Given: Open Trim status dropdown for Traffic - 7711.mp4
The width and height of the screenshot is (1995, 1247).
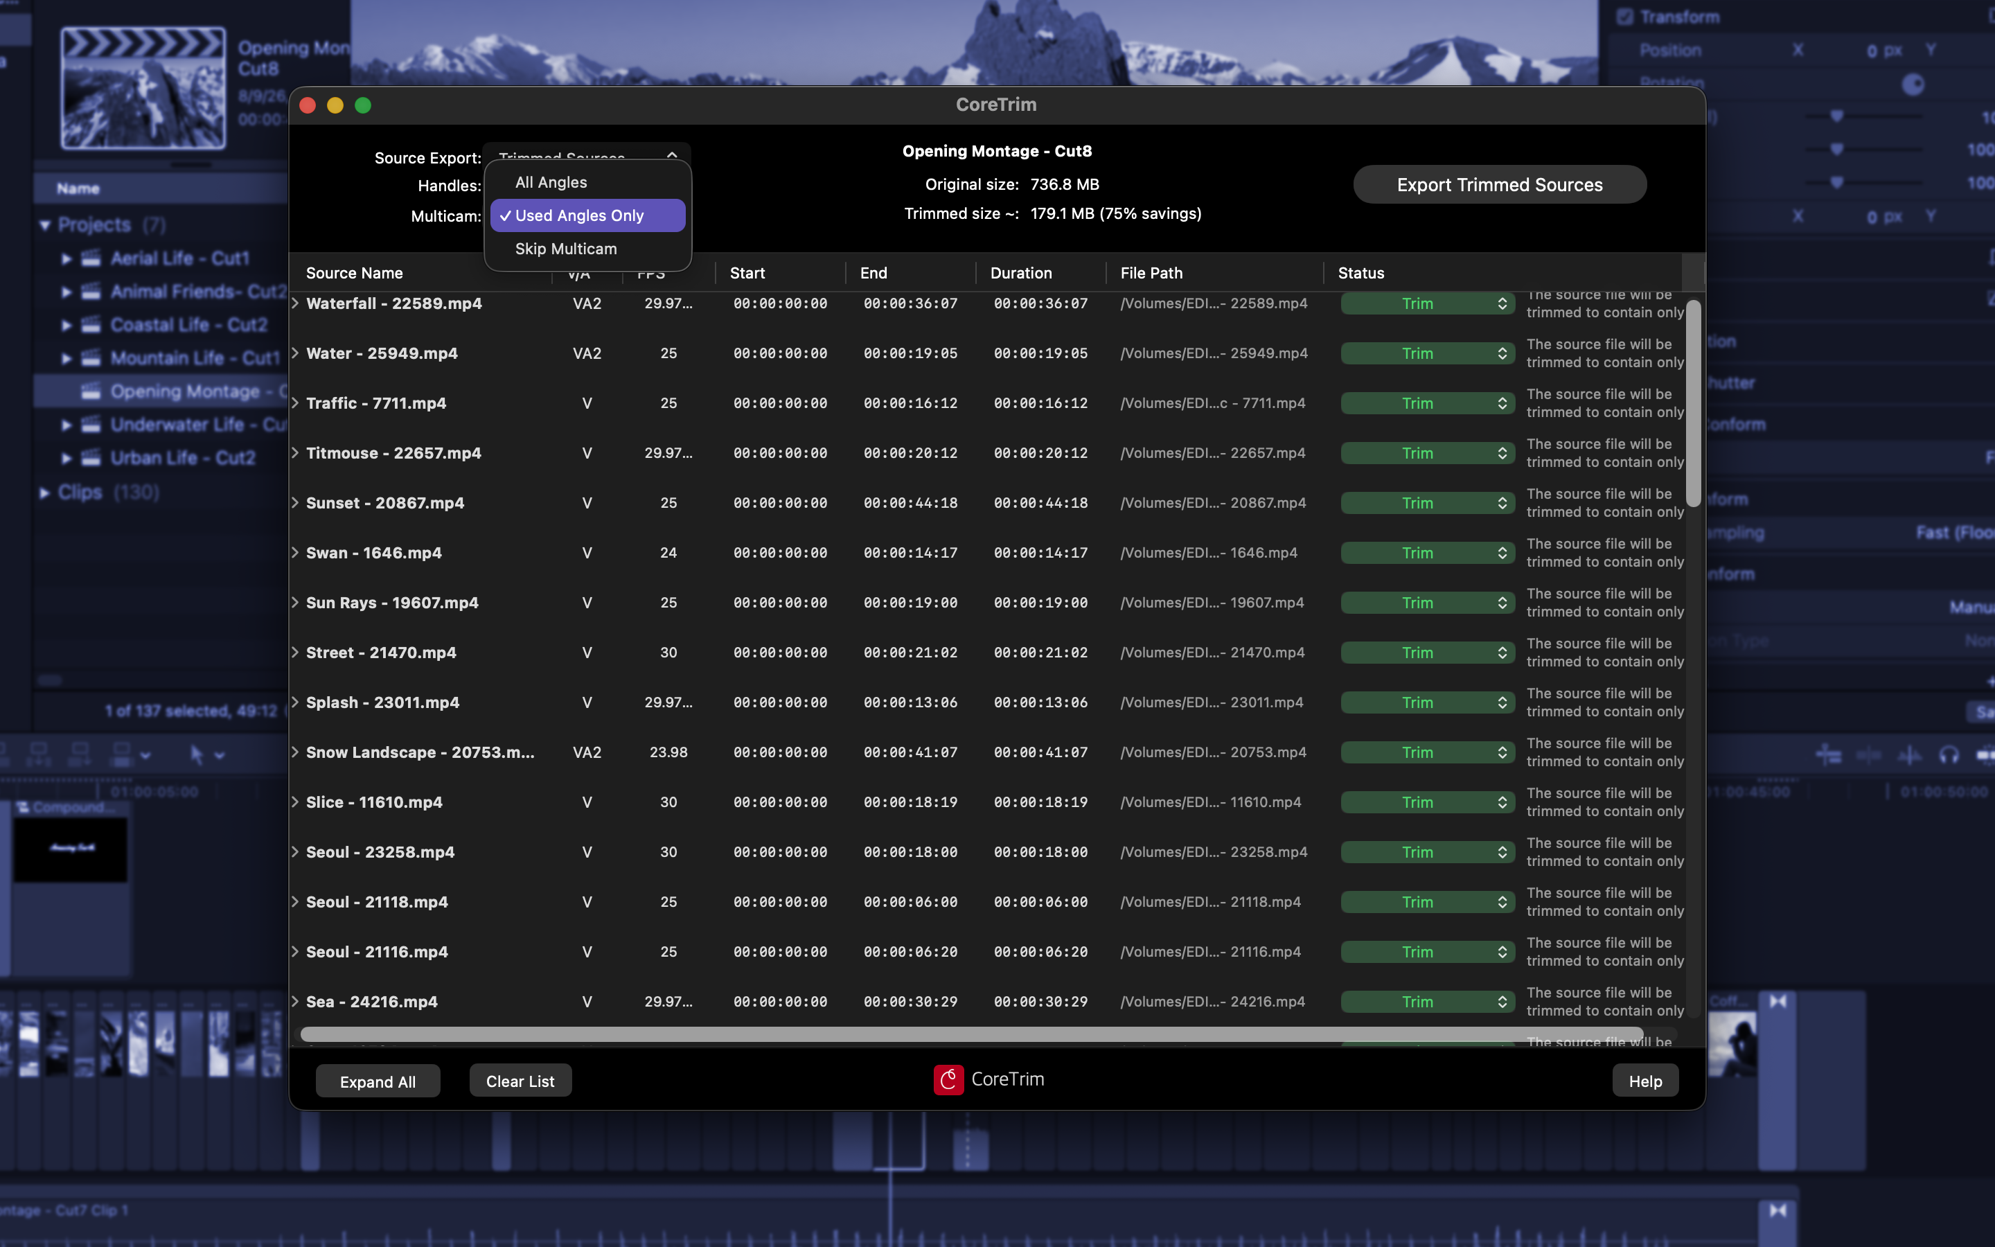Looking at the screenshot, I should [1427, 403].
